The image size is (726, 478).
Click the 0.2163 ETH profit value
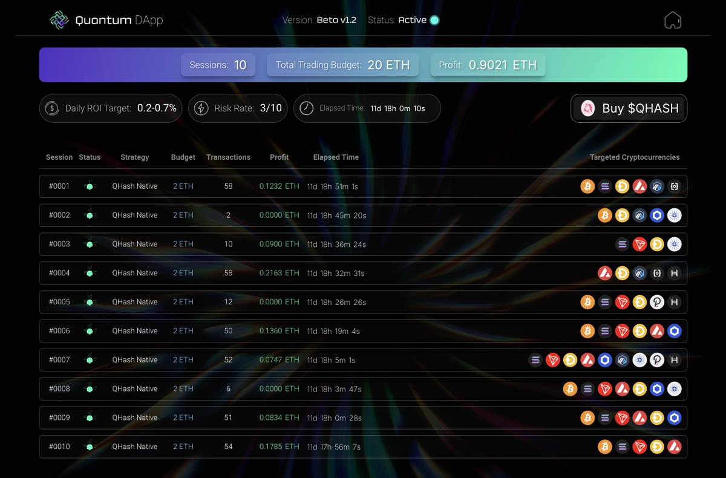pyautogui.click(x=279, y=273)
